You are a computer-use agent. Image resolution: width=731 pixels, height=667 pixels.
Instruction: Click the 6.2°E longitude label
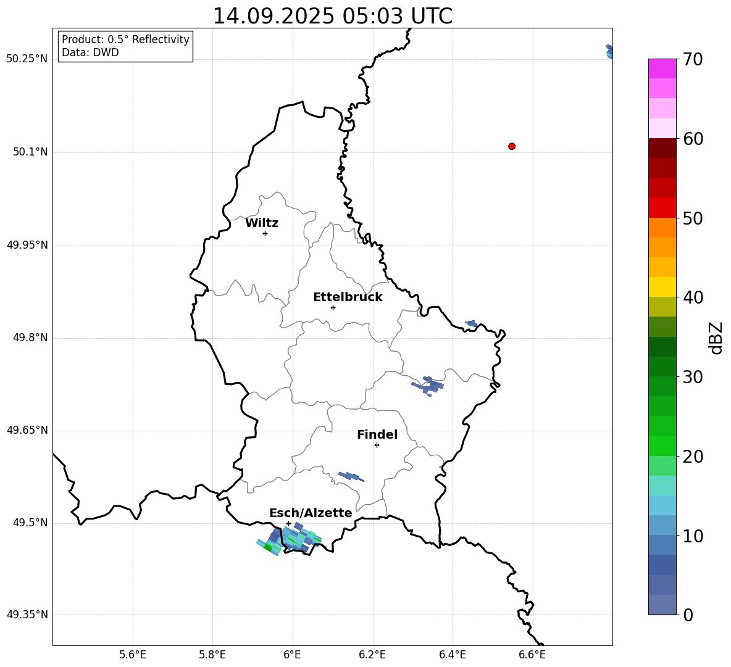(x=372, y=655)
